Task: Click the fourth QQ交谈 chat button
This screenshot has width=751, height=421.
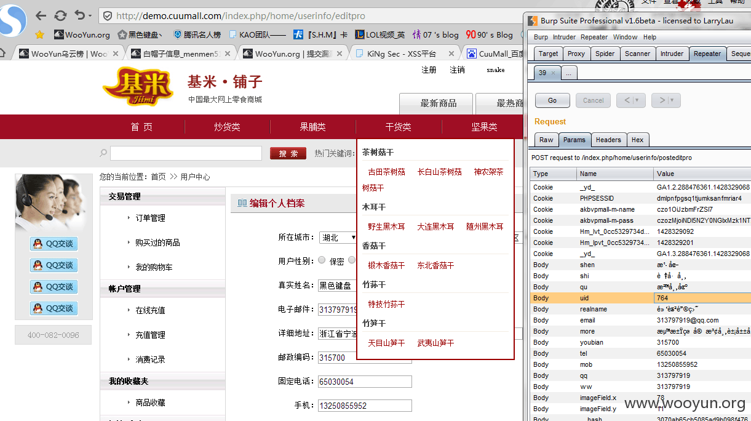Action: click(54, 308)
